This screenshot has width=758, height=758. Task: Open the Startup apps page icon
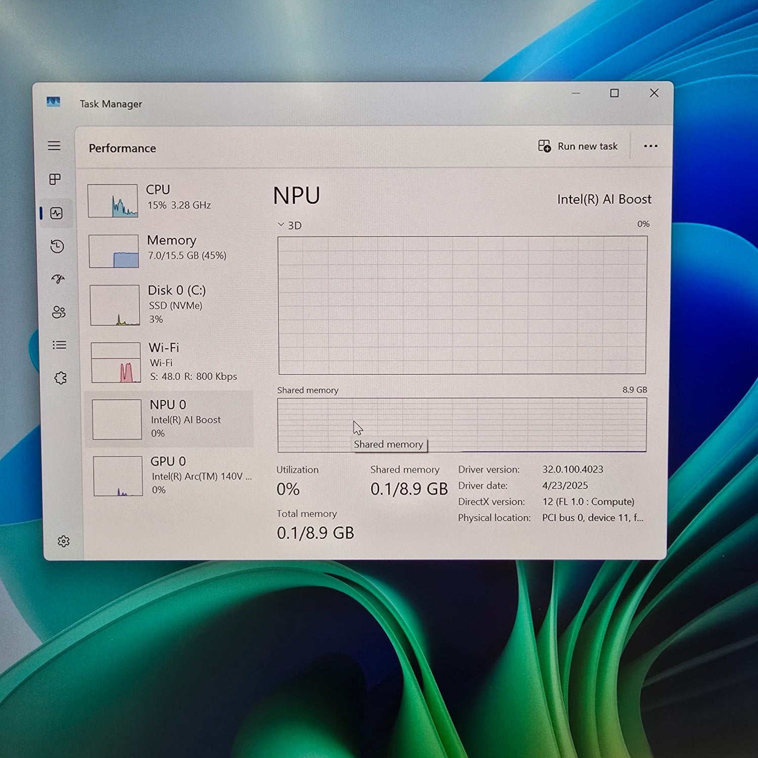[x=58, y=278]
